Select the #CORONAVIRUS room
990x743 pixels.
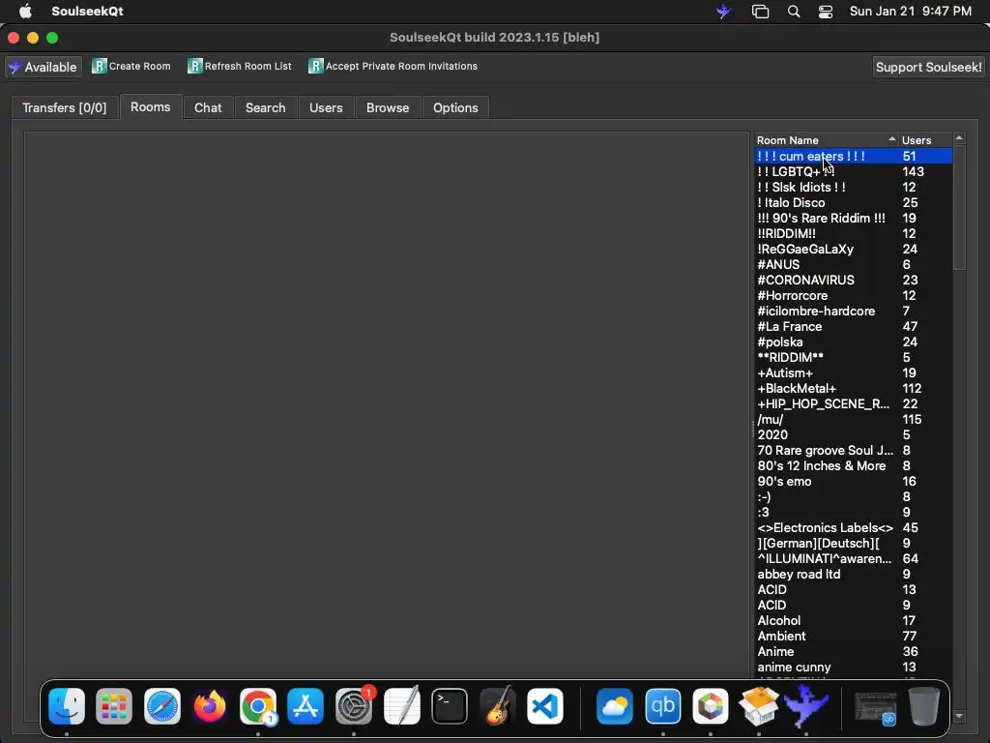coord(853,280)
